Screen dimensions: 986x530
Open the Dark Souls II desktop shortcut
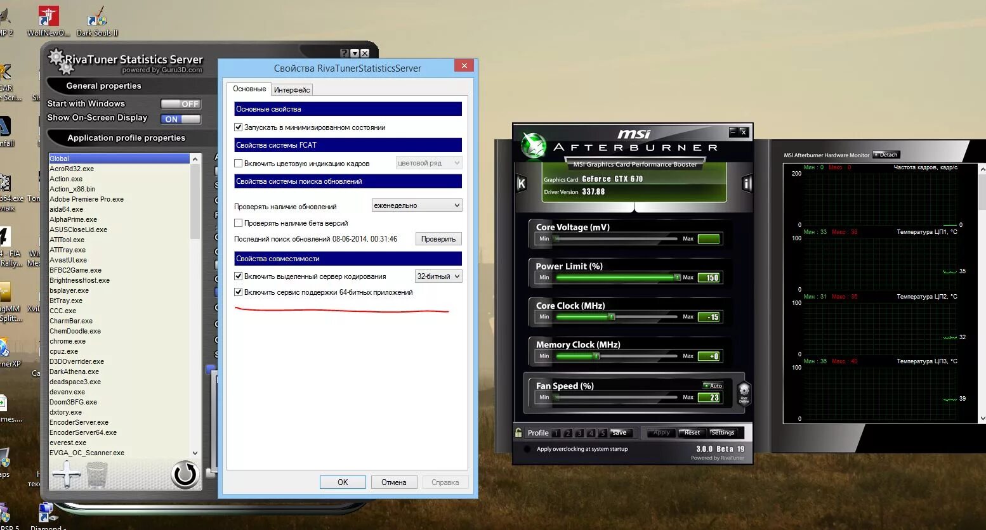point(97,21)
